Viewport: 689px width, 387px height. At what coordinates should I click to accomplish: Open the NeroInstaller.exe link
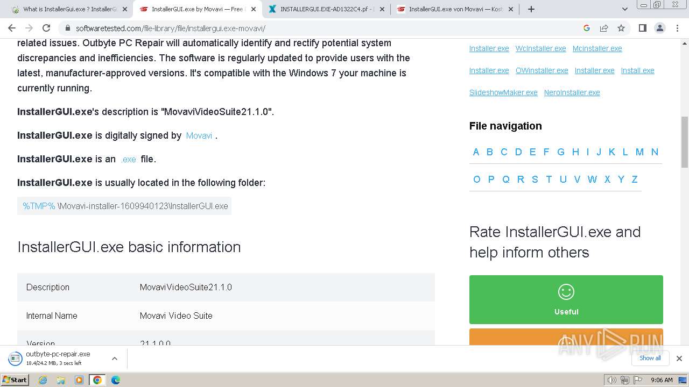click(572, 92)
